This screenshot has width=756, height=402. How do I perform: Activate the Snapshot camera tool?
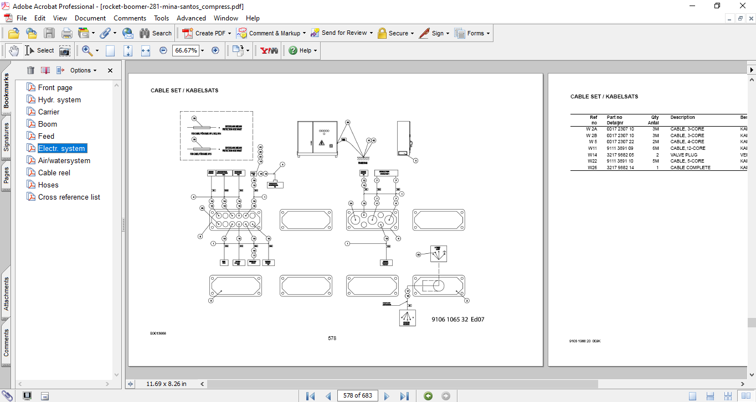(x=65, y=50)
